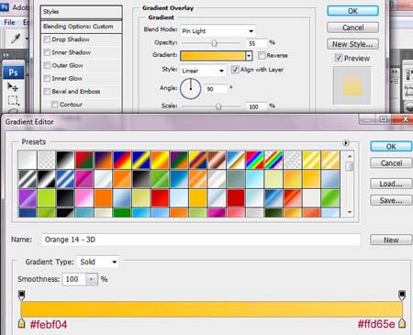
Task: Select the Rectangular Marquee tool
Action: [x=13, y=100]
